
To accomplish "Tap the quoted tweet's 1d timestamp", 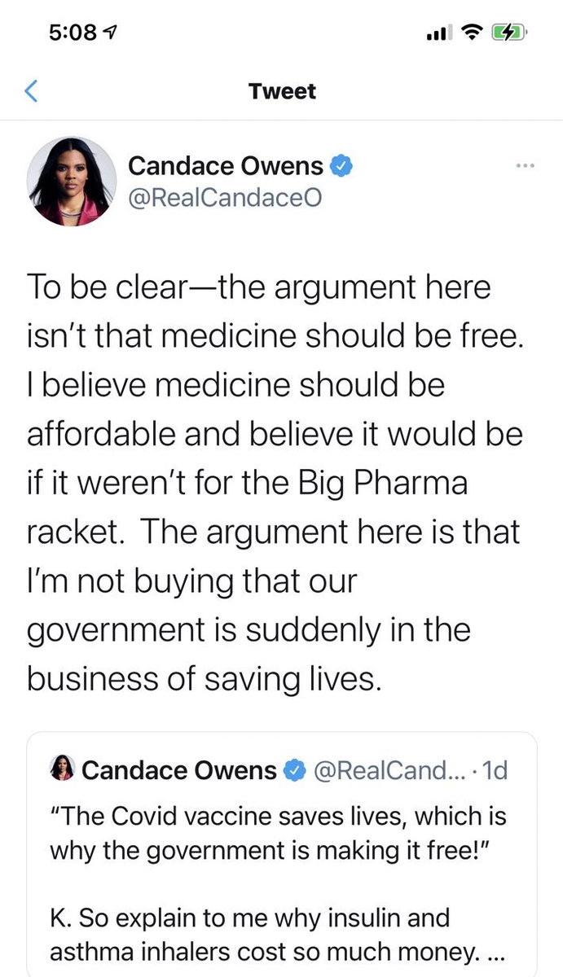I will [x=495, y=770].
